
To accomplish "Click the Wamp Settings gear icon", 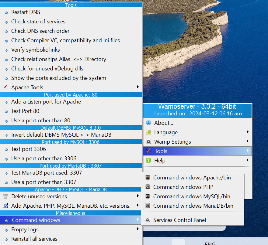I will coord(148,141).
